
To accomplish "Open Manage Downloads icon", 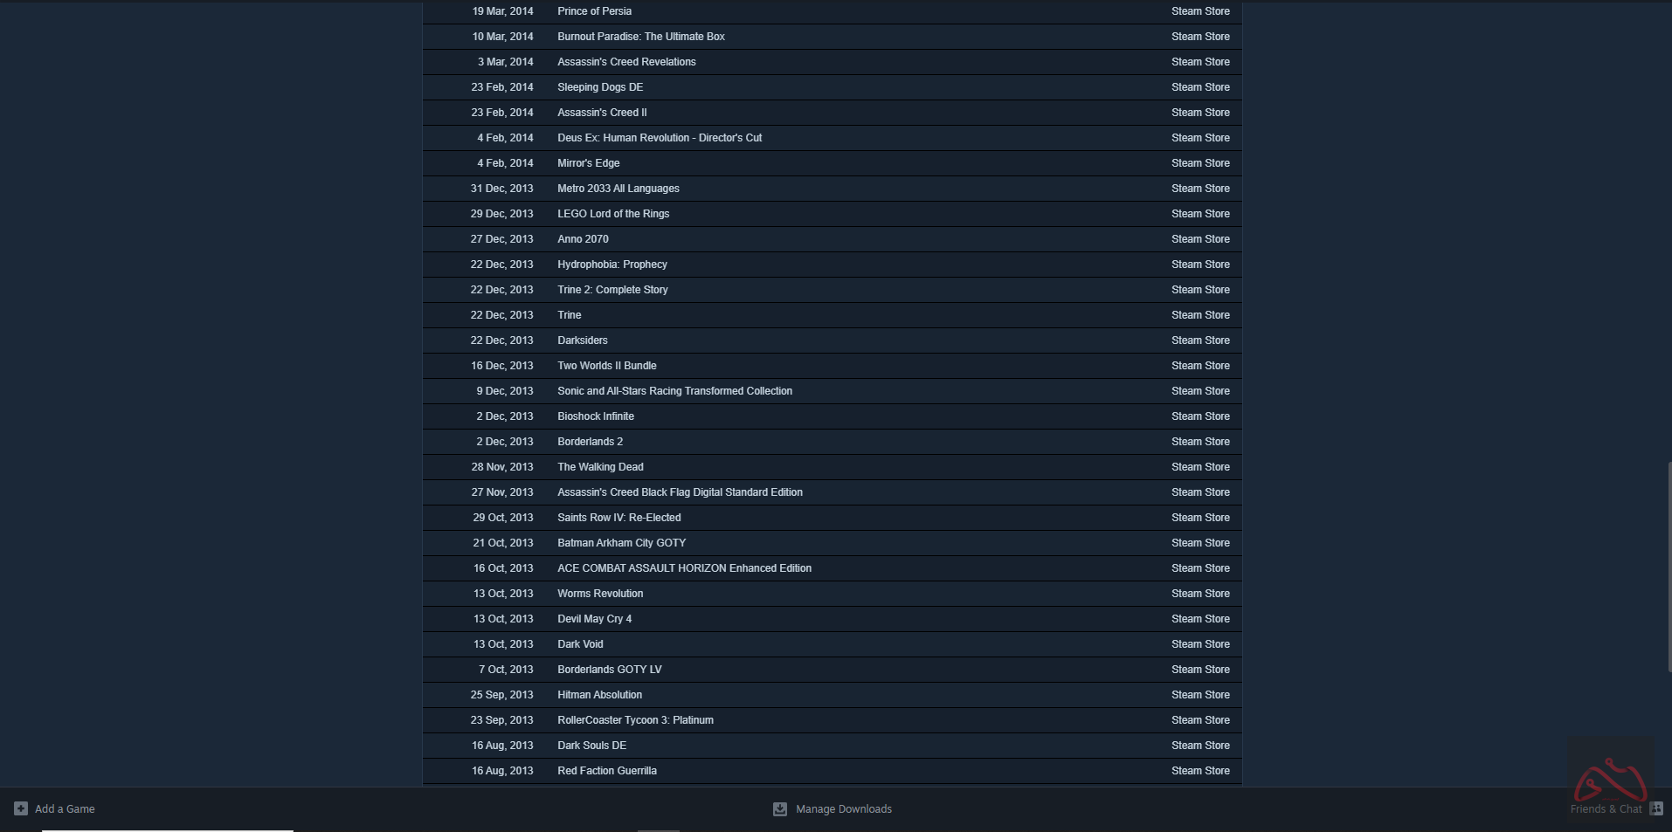I will click(x=780, y=809).
